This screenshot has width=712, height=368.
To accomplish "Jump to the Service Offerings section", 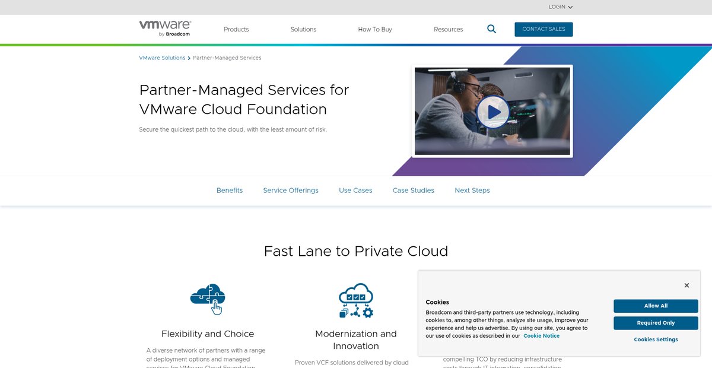I will coord(291,191).
